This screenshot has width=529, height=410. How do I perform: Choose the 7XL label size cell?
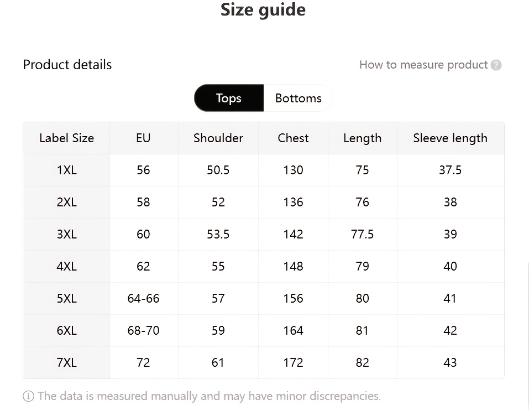[66, 362]
